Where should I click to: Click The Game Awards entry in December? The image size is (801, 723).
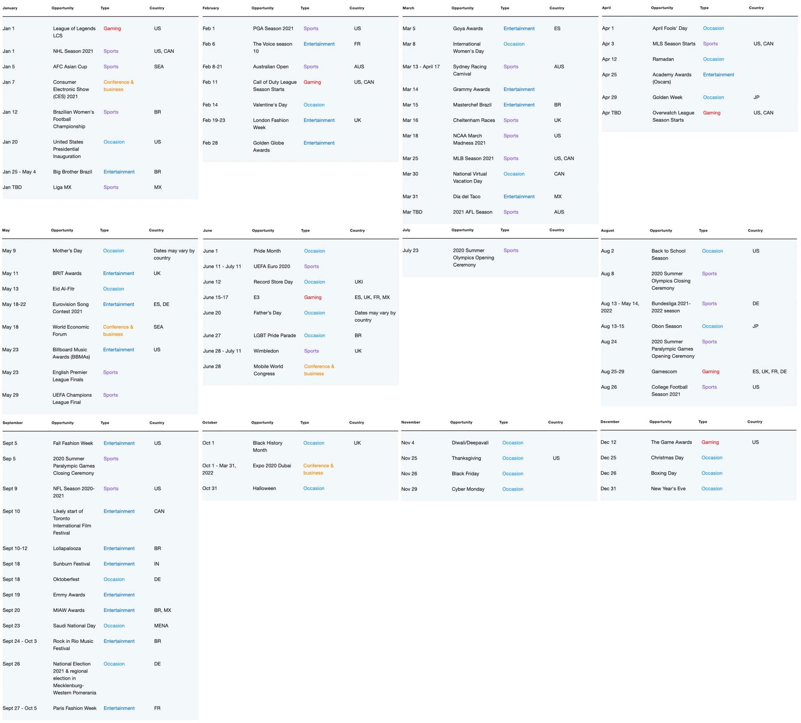point(671,443)
